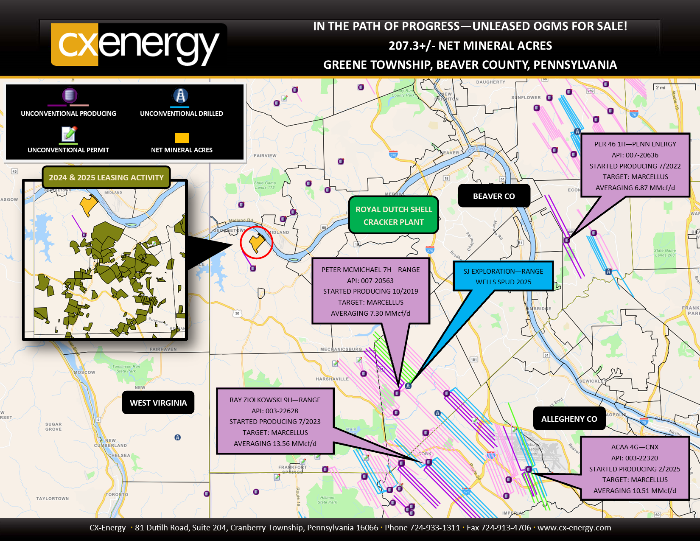
Task: Click the AMBRIDGE town label
Action: click(x=539, y=308)
